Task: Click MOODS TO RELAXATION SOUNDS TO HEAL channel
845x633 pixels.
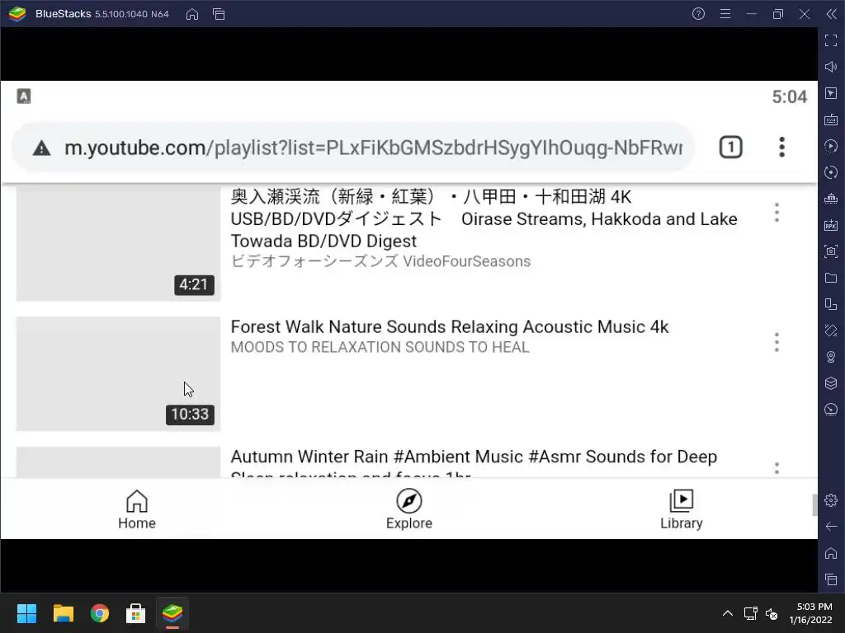Action: (x=380, y=347)
